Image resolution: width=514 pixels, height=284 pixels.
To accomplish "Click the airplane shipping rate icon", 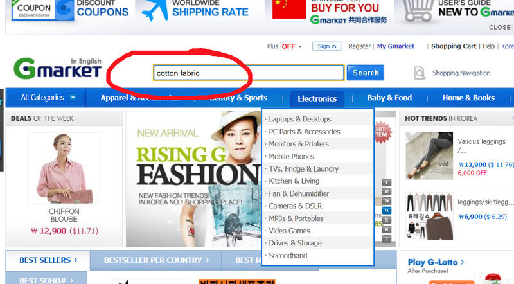I will coord(155,10).
